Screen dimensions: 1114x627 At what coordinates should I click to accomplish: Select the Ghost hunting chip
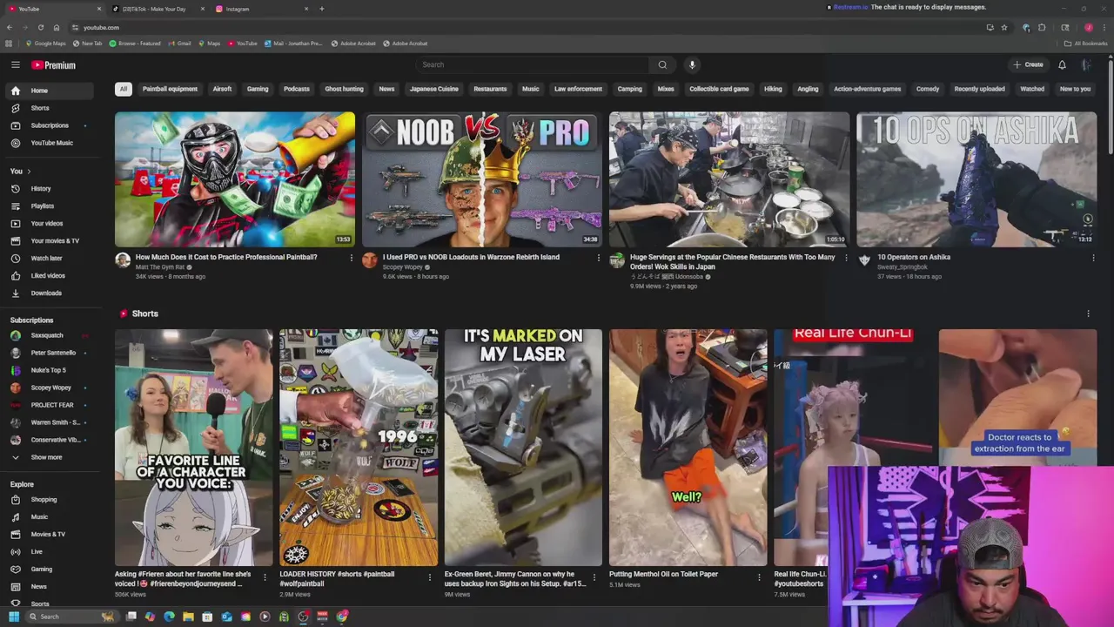coord(344,89)
